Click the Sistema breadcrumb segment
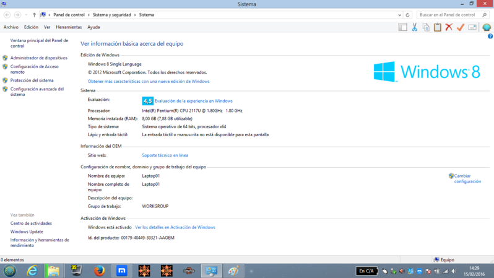This screenshot has height=278, width=494. [x=147, y=15]
